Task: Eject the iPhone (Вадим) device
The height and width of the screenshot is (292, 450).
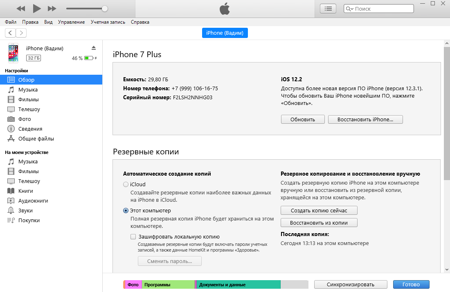Action: 94,48
